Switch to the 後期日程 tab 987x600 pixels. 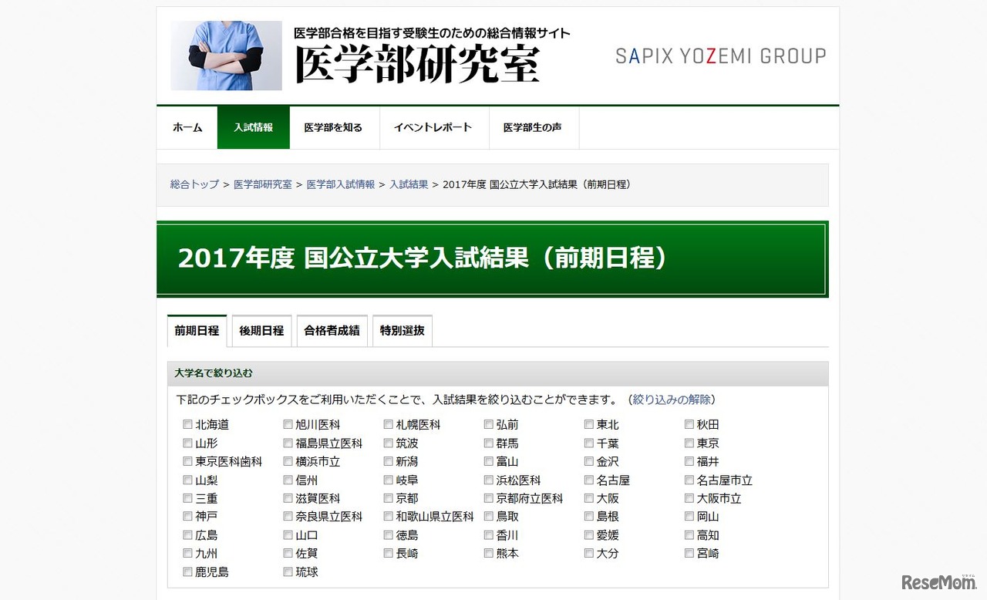[261, 330]
